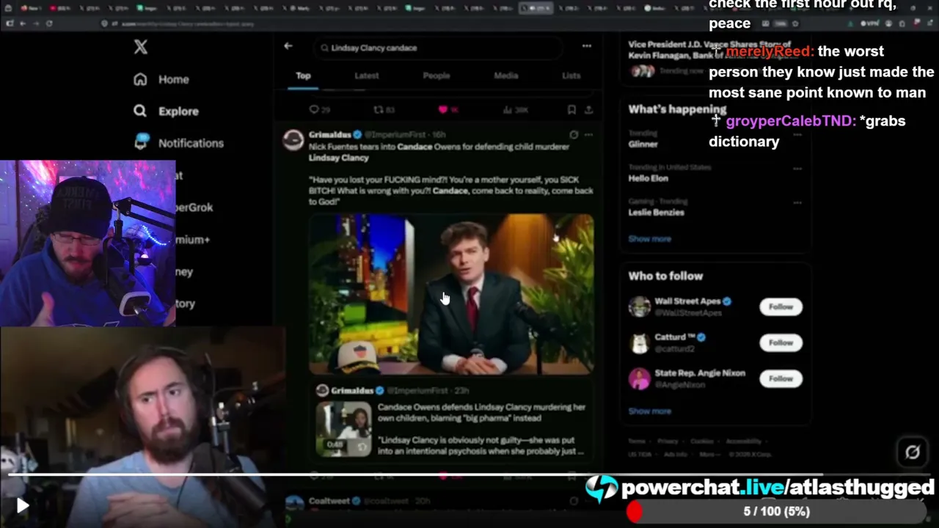Image resolution: width=939 pixels, height=528 pixels.
Task: Open the search settings ellipsis menu
Action: click(x=587, y=46)
